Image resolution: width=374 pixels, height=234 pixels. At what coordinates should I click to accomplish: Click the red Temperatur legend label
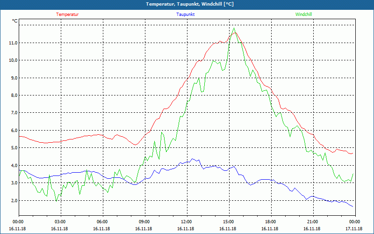point(67,15)
